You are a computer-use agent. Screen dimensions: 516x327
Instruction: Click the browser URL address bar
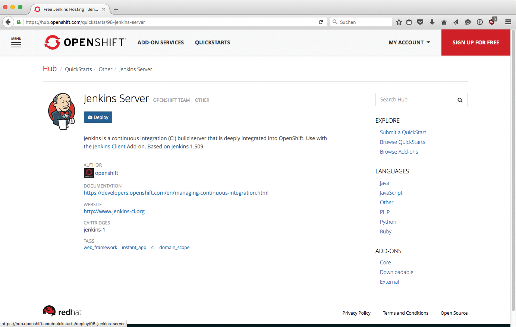pos(170,22)
